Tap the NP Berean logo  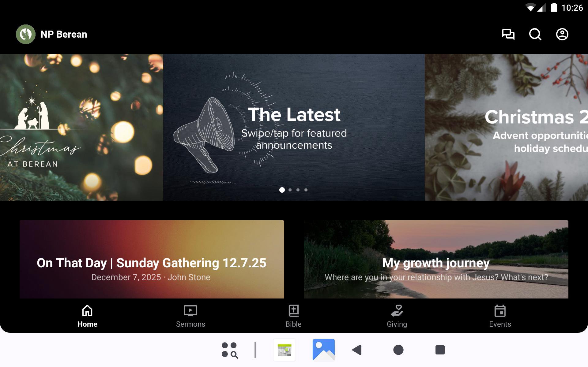[26, 34]
